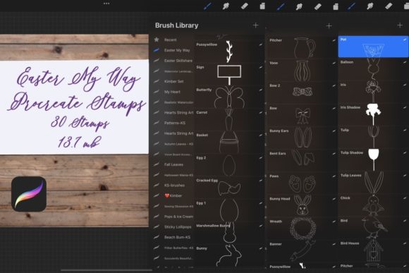Open the My Heart brush set
The image size is (409, 273).
click(x=172, y=92)
